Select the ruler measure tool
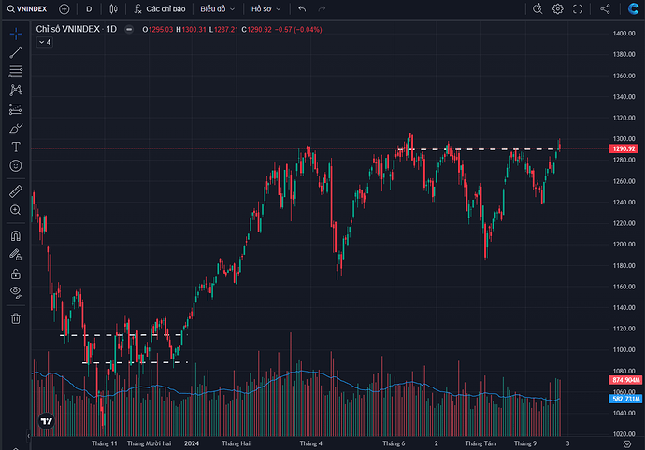The image size is (645, 450). pyautogui.click(x=15, y=191)
